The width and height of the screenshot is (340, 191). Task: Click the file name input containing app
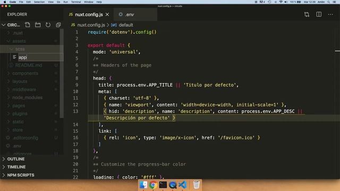(41, 57)
